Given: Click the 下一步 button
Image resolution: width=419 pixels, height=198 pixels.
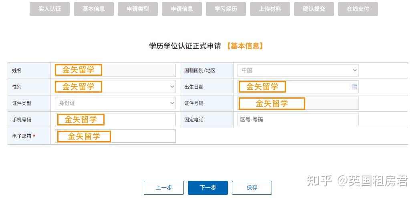Looking at the screenshot, I should pos(208,188).
